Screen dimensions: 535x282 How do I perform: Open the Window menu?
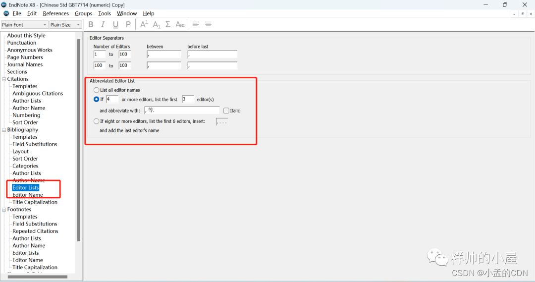127,13
